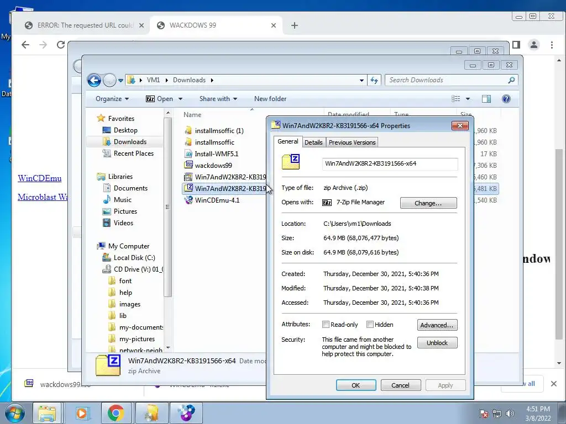566x424 pixels.
Task: Open Chrome from the taskbar
Action: pos(116,413)
